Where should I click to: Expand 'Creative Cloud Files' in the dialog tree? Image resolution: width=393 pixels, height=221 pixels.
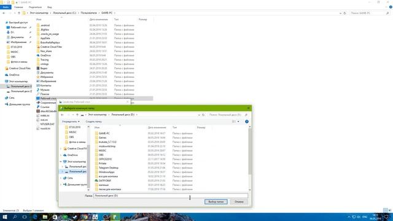click(x=61, y=149)
